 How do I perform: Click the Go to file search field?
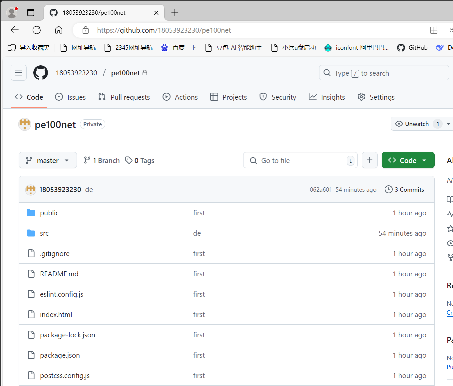[x=300, y=160]
